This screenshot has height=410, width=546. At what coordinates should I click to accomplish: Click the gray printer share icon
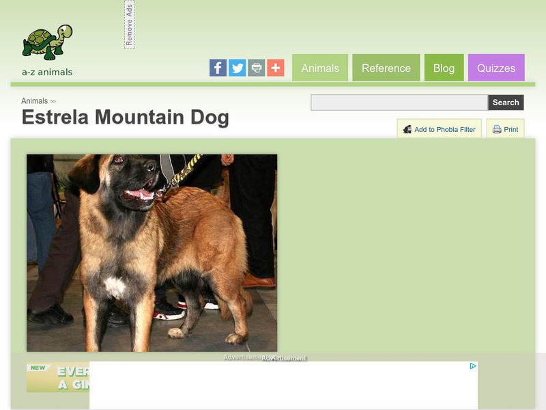tap(257, 68)
